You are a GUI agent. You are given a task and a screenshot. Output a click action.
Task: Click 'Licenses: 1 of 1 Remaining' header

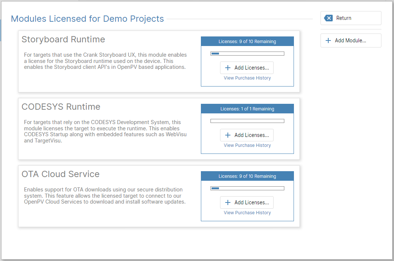click(x=247, y=109)
